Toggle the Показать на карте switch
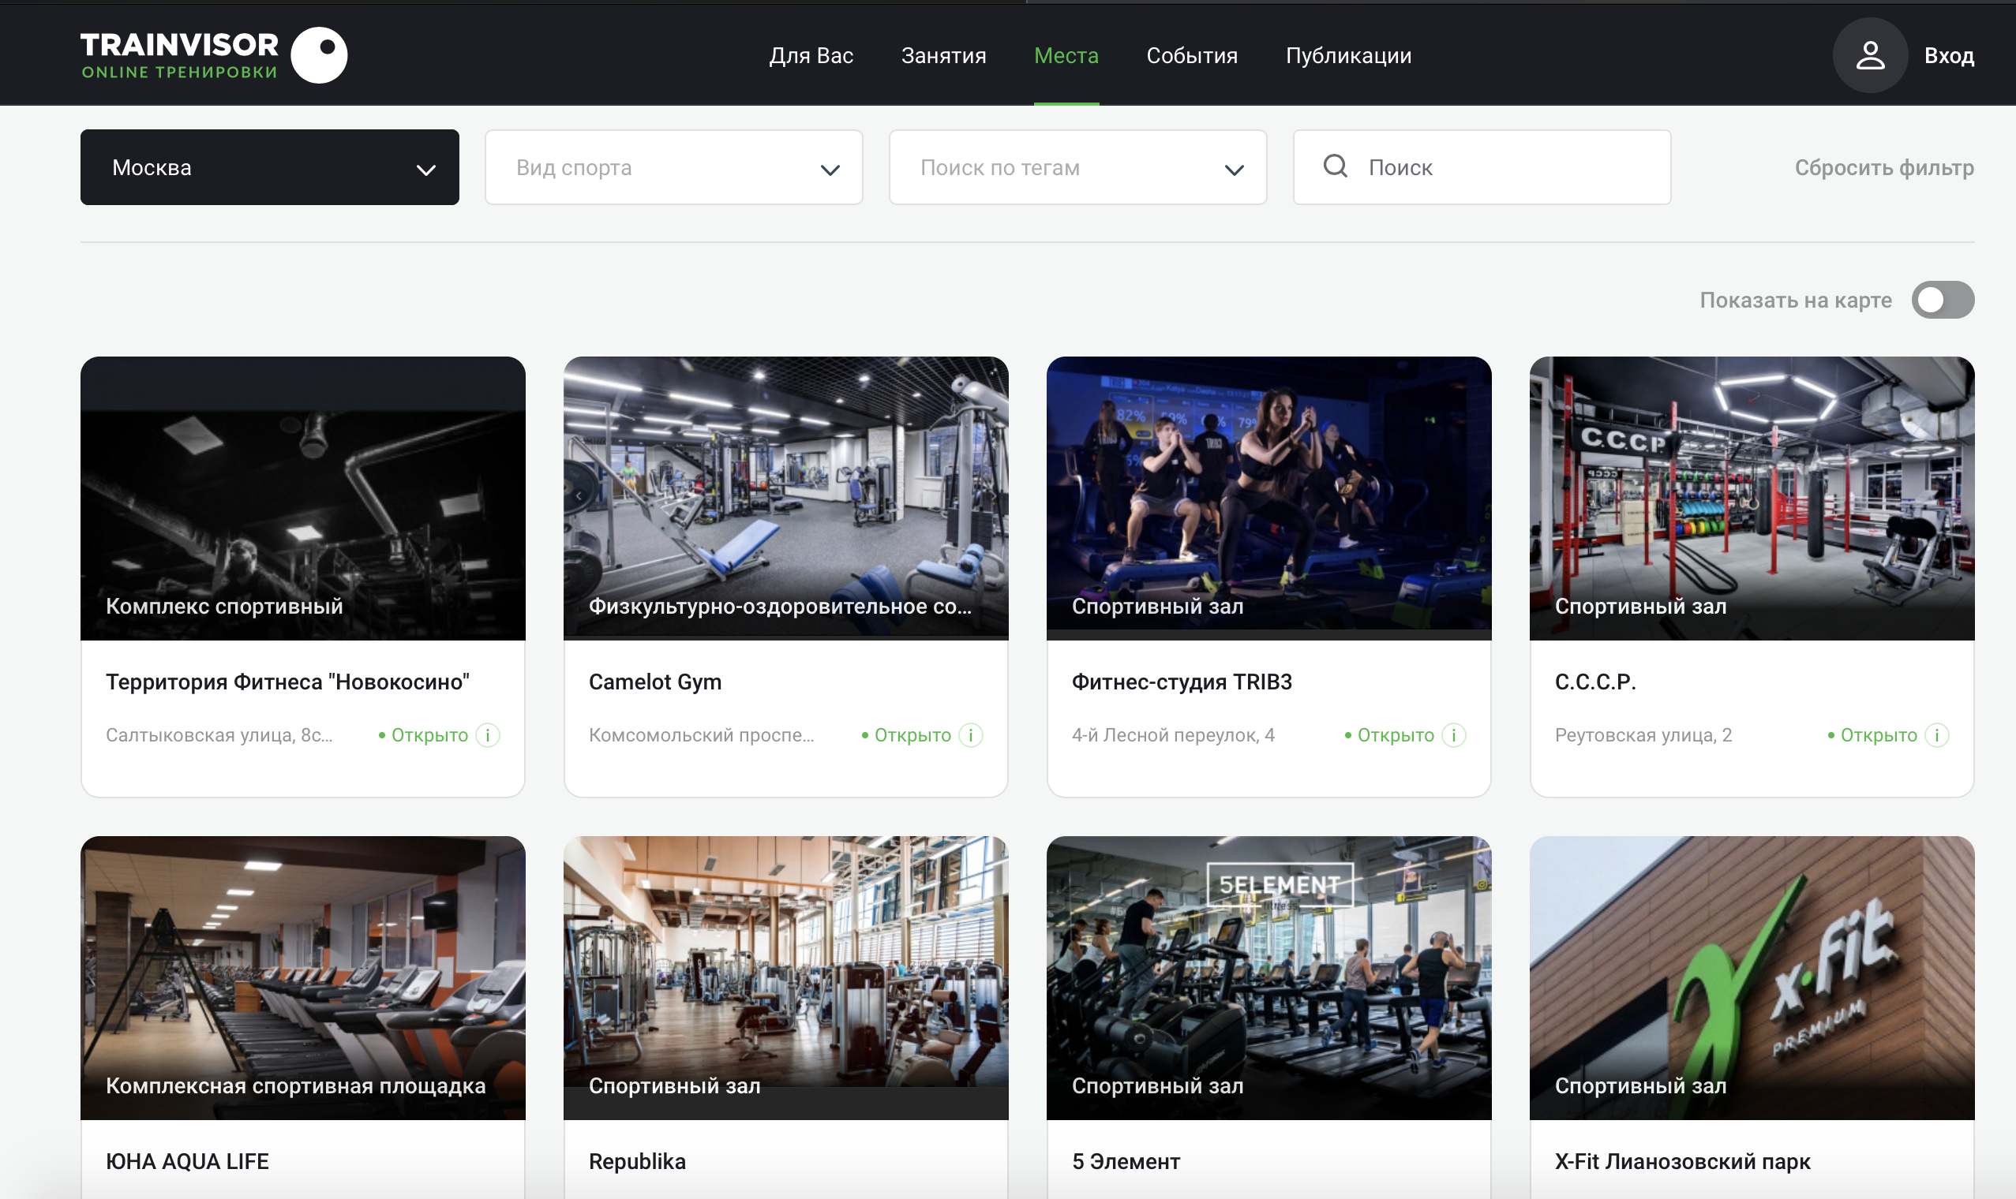This screenshot has height=1199, width=2016. click(x=1942, y=300)
